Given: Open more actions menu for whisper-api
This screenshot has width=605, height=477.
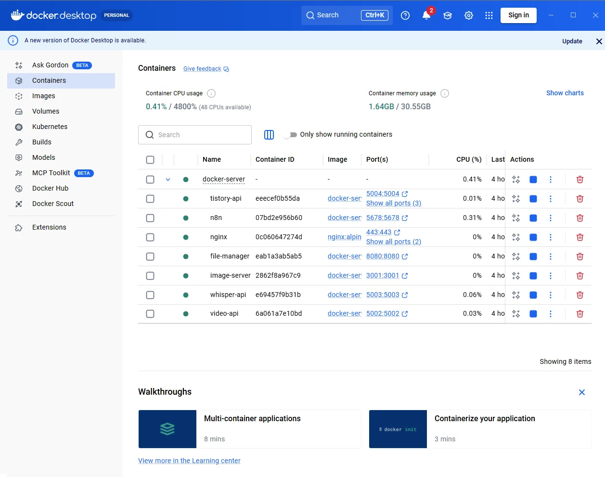Looking at the screenshot, I should point(551,295).
